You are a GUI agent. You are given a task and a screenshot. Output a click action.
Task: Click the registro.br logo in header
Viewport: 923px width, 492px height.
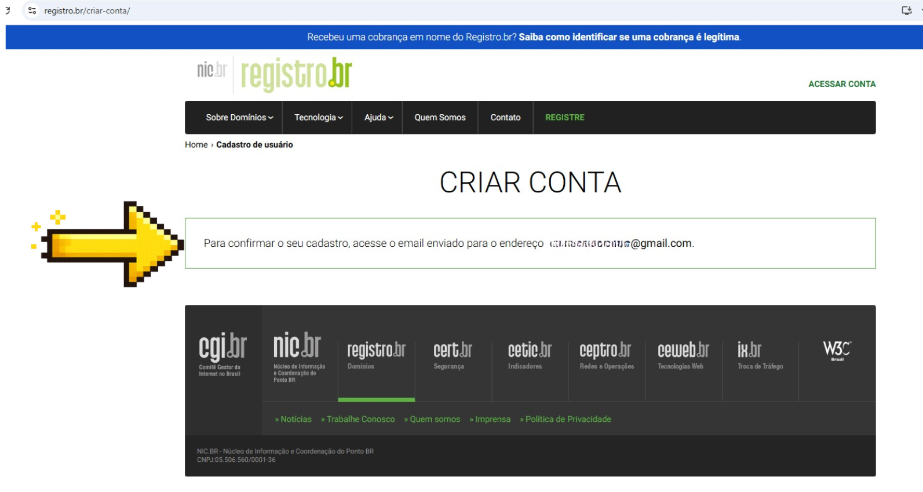click(x=296, y=74)
